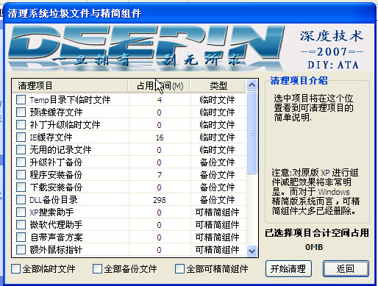Click the 16 size value cell

(x=160, y=137)
